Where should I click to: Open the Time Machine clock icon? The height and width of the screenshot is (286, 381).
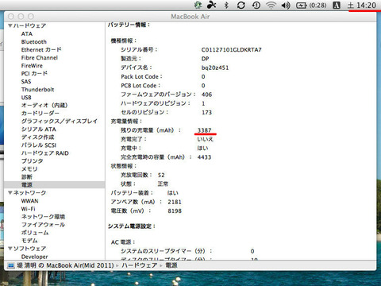click(256, 5)
